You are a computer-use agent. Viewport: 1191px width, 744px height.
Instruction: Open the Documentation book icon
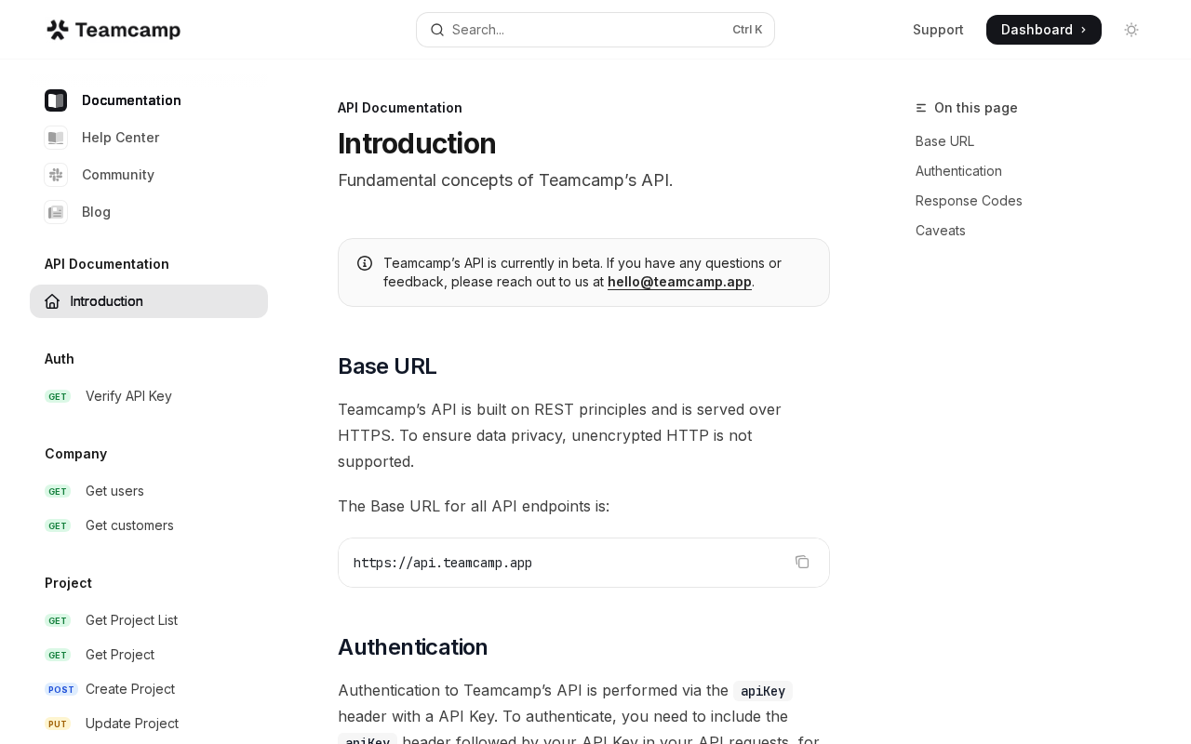[56, 100]
